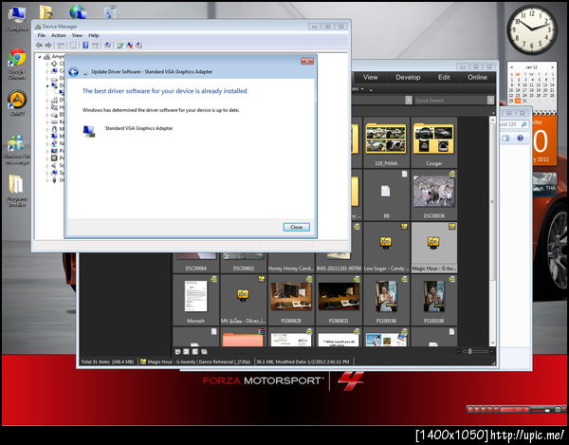Select the Cougar folder thumbnail
This screenshot has width=569, height=445.
433,142
